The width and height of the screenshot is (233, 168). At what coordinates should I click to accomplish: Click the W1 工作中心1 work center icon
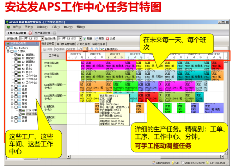click(19, 76)
